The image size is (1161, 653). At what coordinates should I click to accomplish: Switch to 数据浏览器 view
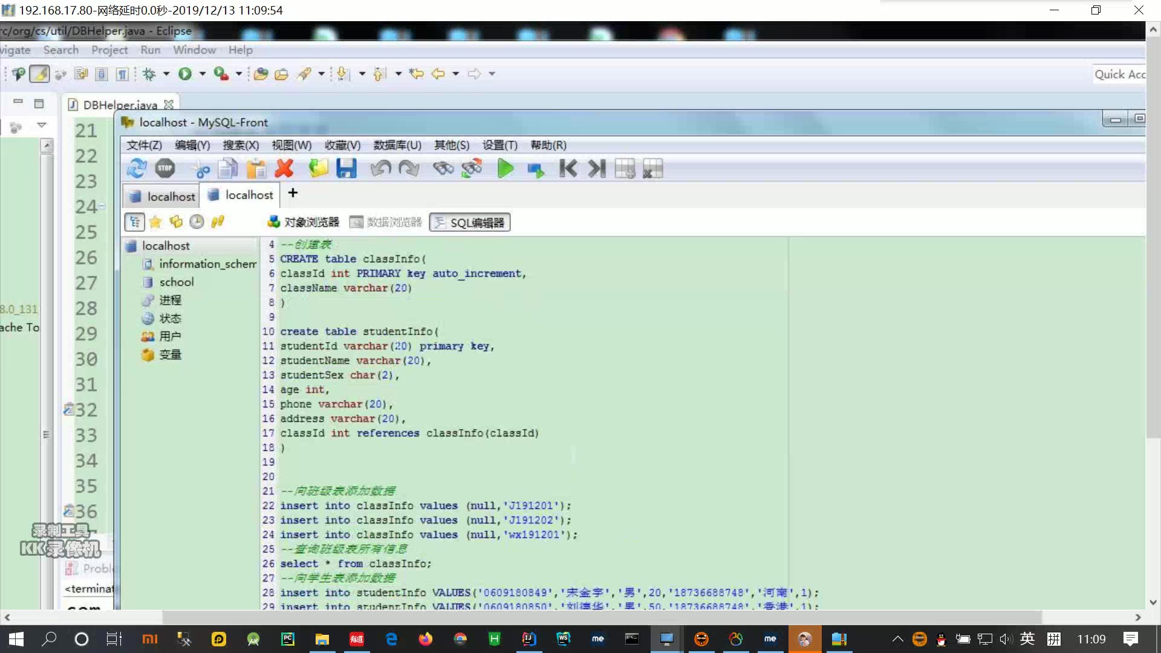click(x=386, y=223)
